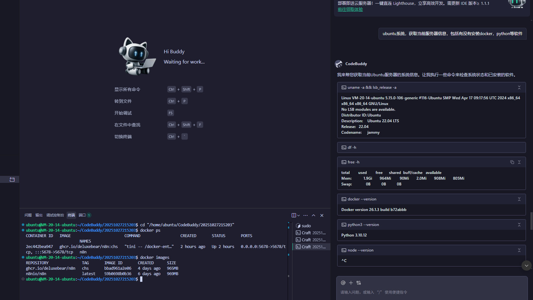Select the 终端 (Terminal) tab

click(x=71, y=215)
